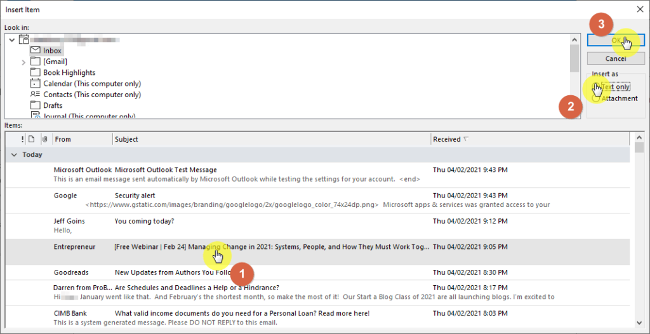Click the Items list scroll down arrow
The height and width of the screenshot is (334, 650).
(639, 323)
